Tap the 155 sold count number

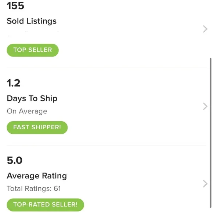tap(15, 6)
